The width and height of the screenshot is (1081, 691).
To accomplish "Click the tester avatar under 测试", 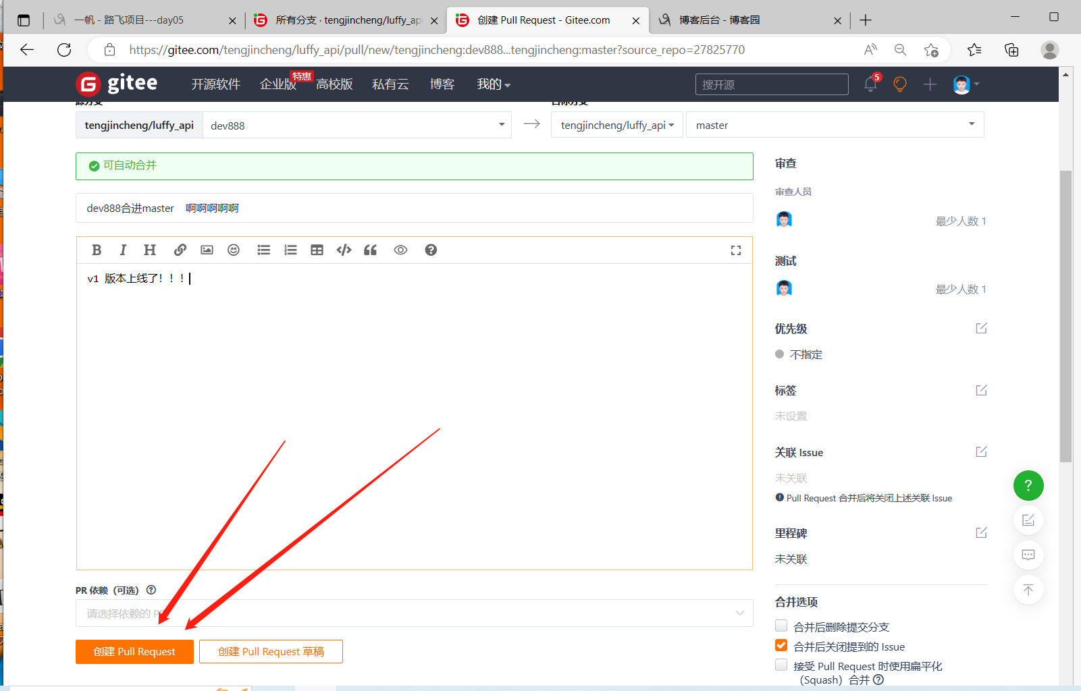I will tap(784, 289).
